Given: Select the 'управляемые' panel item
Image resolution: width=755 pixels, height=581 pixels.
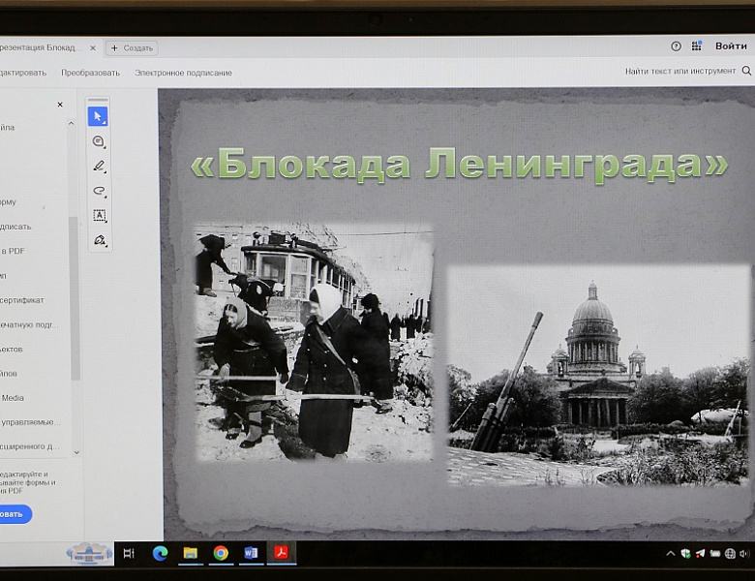Looking at the screenshot, I should coord(30,422).
